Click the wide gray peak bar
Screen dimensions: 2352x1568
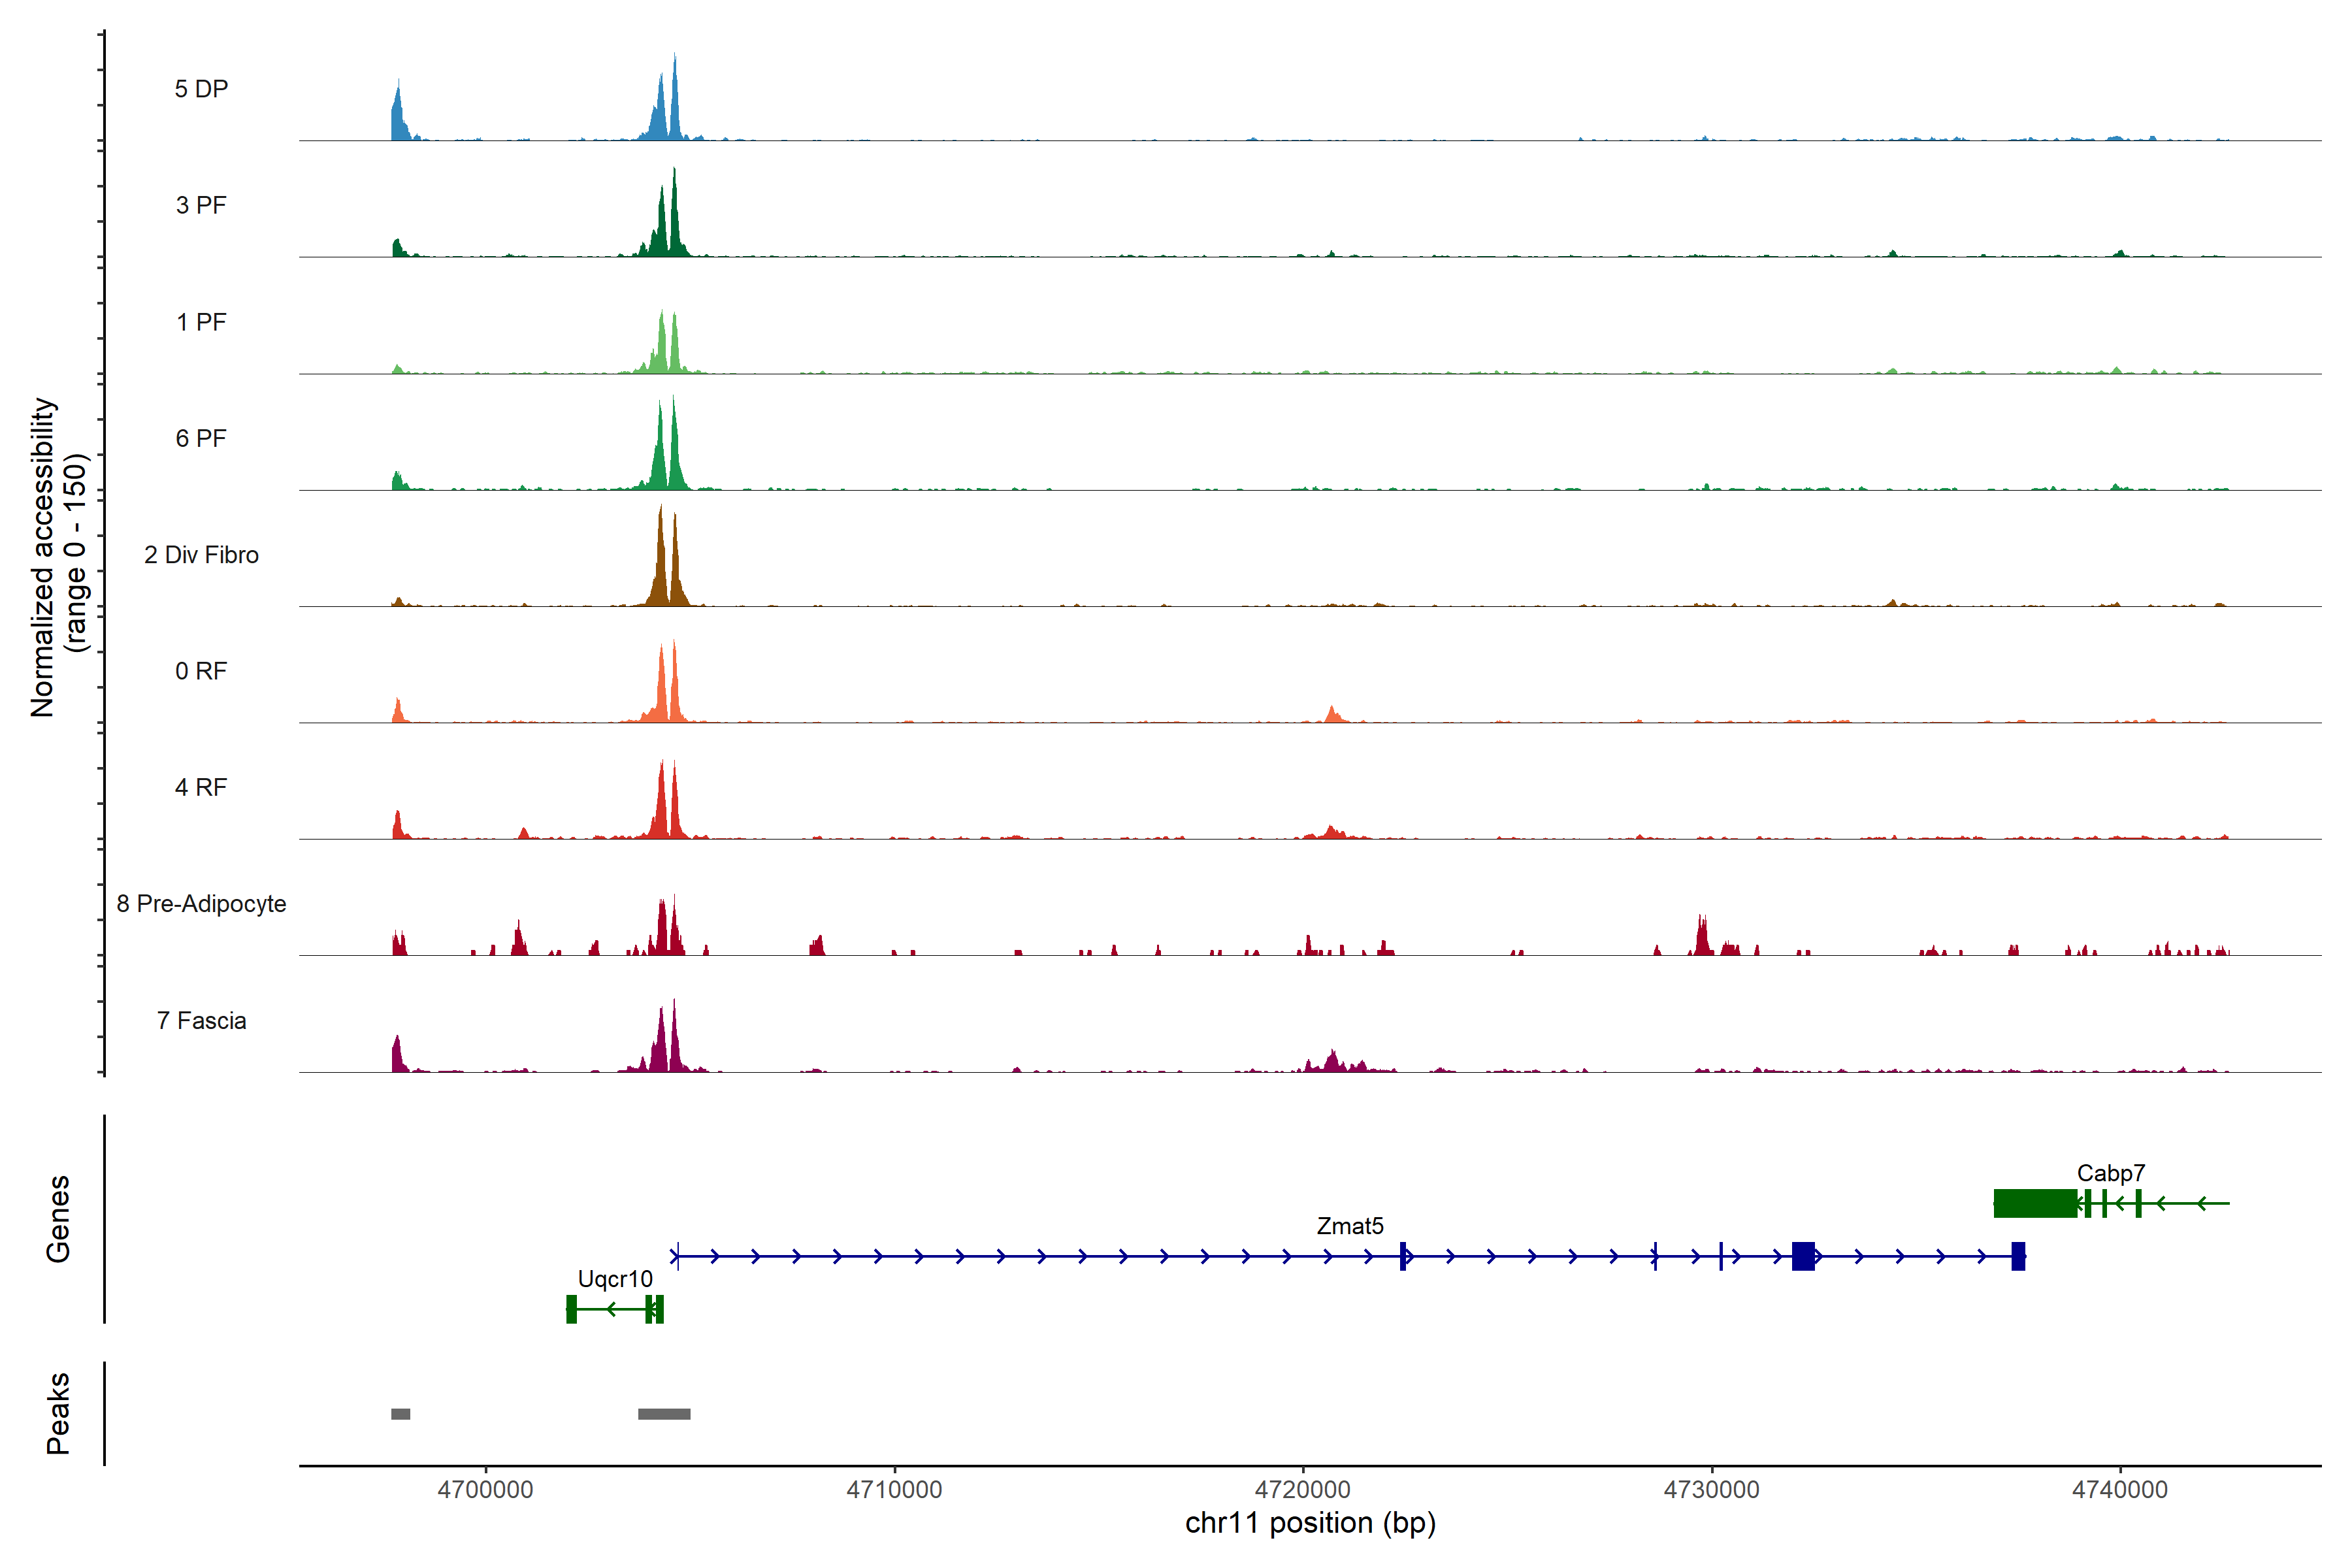click(664, 1414)
